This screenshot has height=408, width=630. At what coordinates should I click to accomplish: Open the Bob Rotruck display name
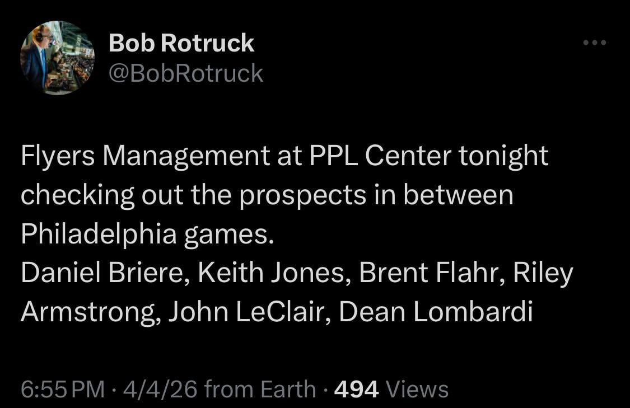coord(181,43)
